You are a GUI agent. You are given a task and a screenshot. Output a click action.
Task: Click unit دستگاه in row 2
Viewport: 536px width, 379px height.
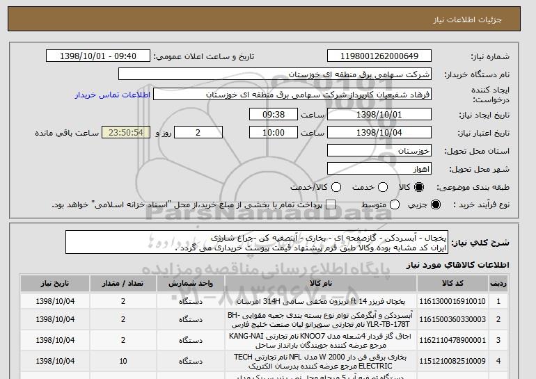click(191, 319)
